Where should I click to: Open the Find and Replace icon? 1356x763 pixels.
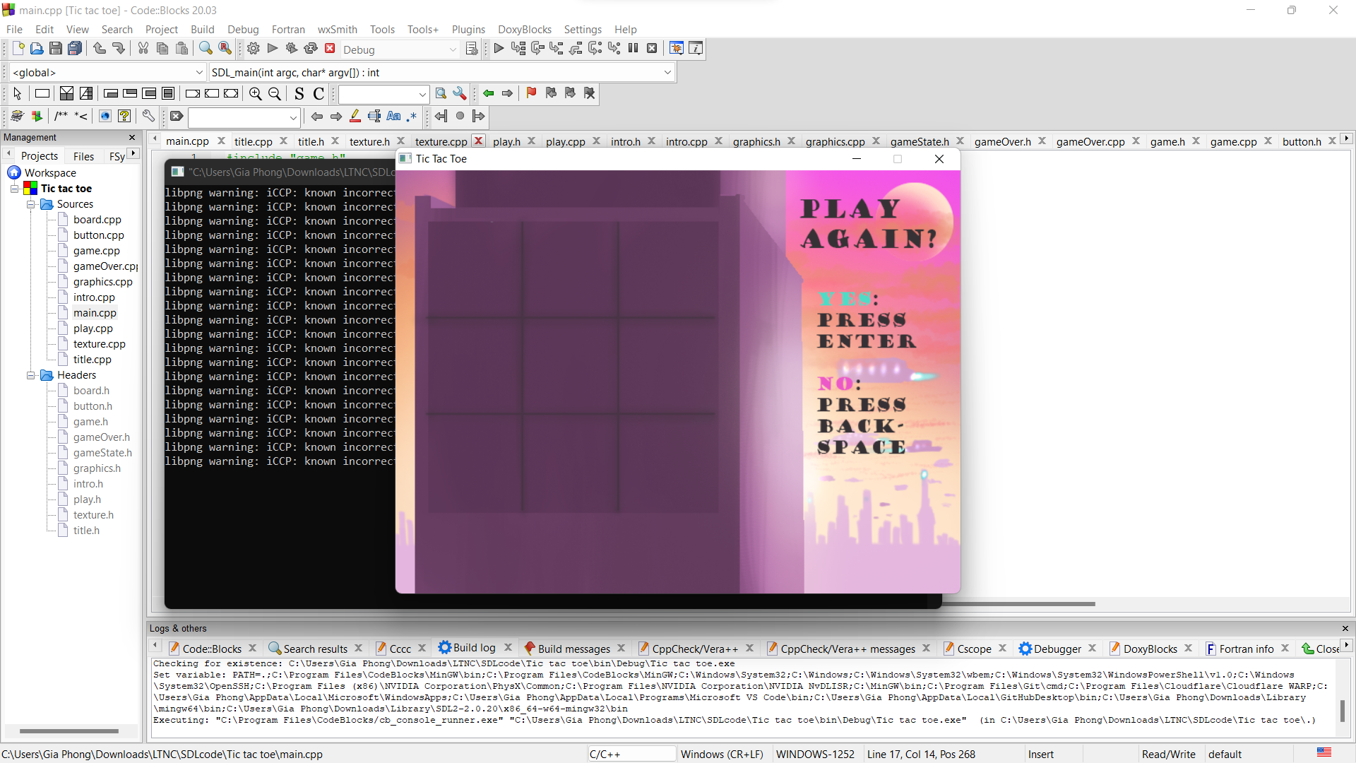tap(225, 48)
